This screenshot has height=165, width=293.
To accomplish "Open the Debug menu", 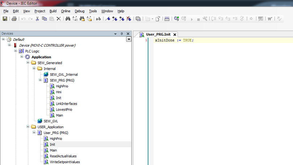I will (x=80, y=11).
